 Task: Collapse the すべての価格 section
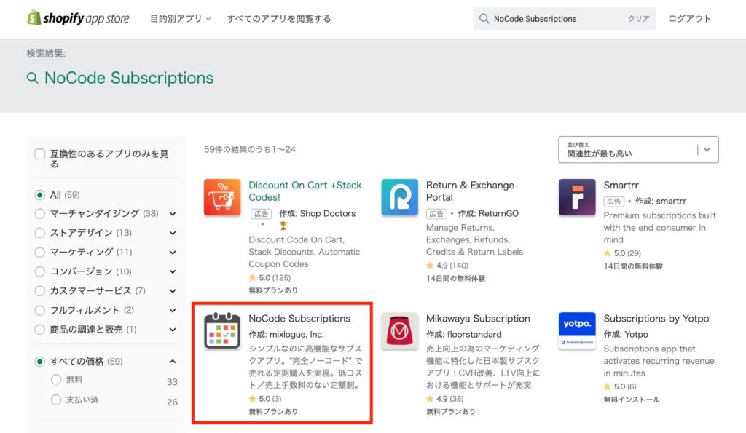172,360
